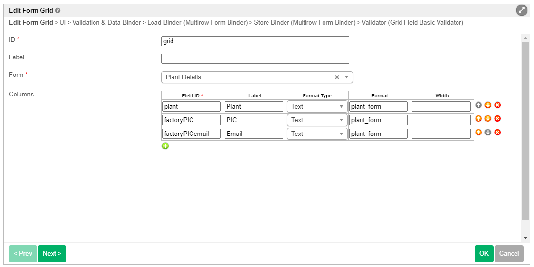The height and width of the screenshot is (267, 534).
Task: Open Format Type dropdown for plant row
Action: 317,106
